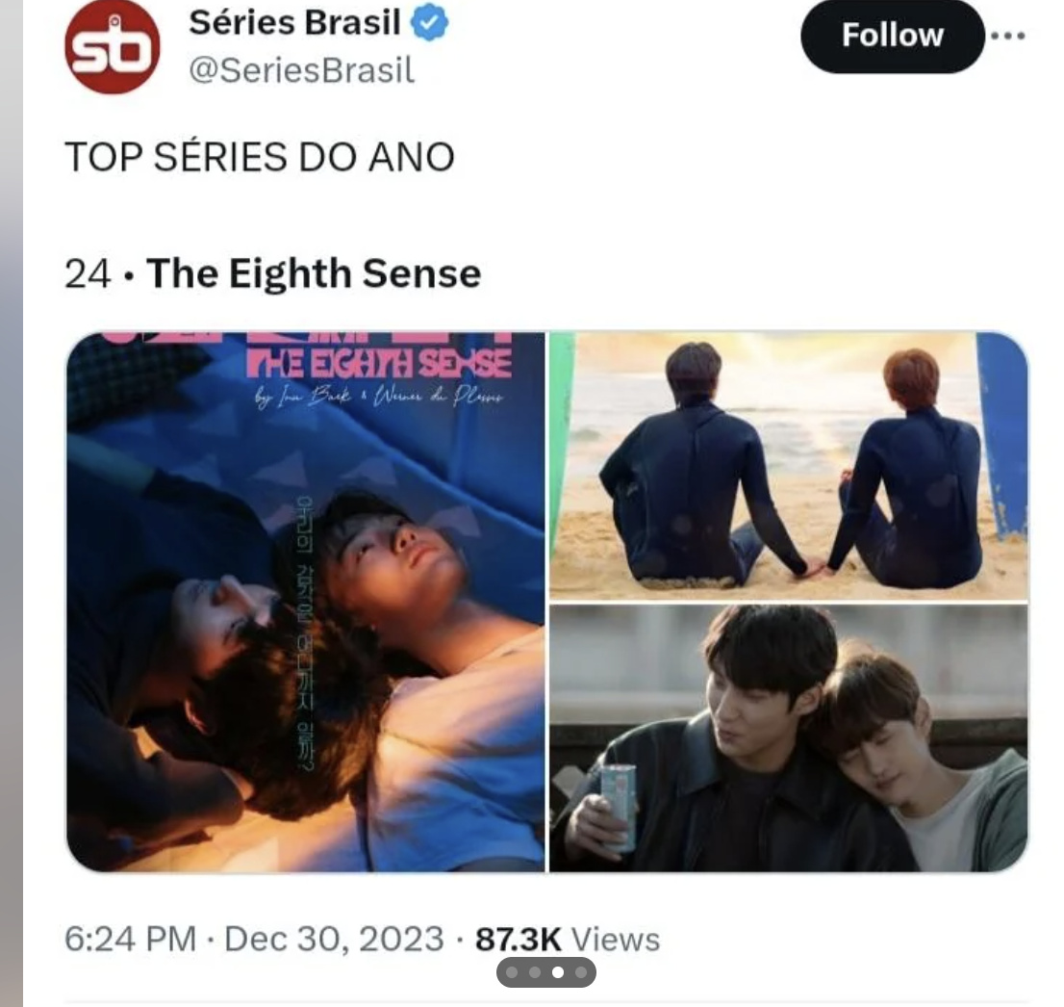This screenshot has width=1064, height=1007.
Task: Click the blue verified badge
Action: point(429,22)
